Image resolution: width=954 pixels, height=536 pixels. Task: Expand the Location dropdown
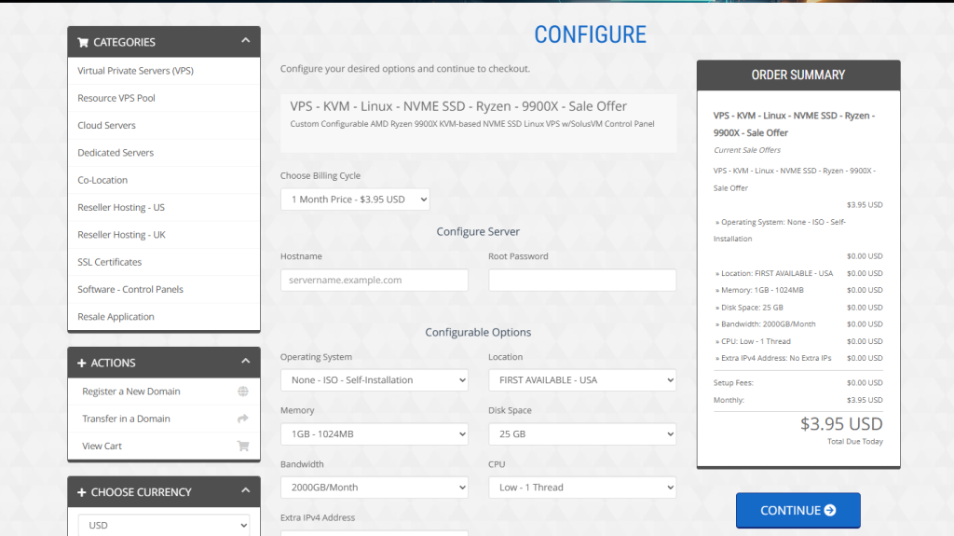[581, 380]
